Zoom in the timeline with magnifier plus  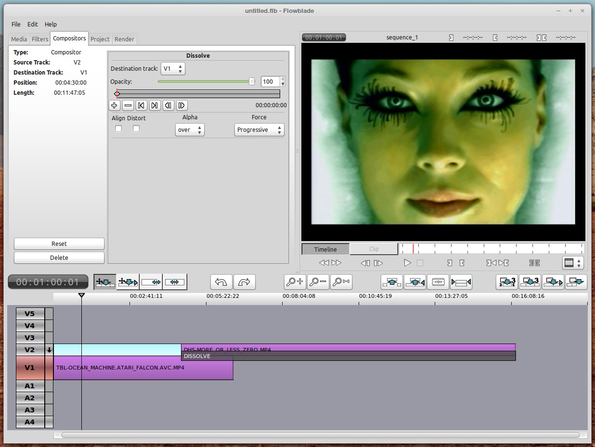295,282
